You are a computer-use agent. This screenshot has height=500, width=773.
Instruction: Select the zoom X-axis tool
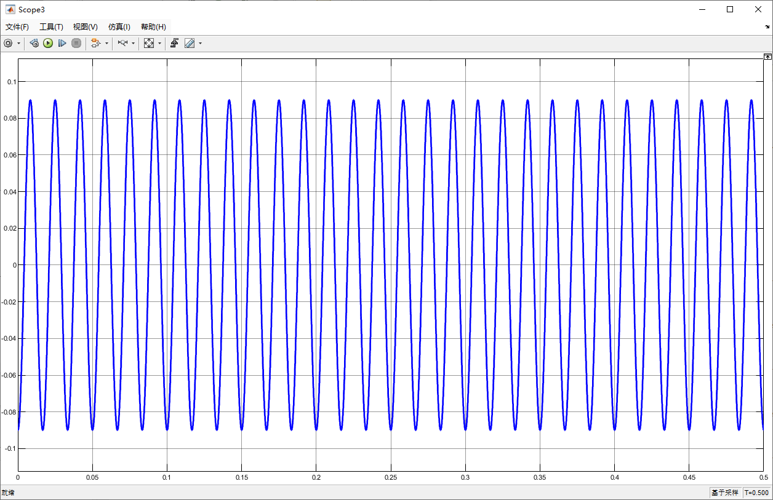click(122, 43)
